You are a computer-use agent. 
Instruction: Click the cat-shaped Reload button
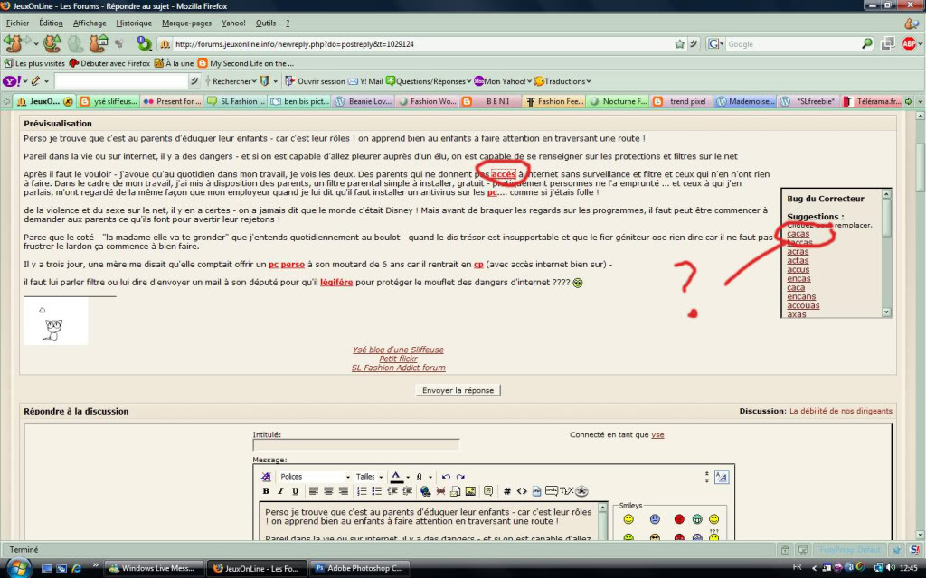(52, 43)
